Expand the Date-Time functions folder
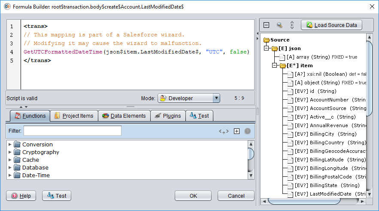The image size is (379, 211). point(10,175)
